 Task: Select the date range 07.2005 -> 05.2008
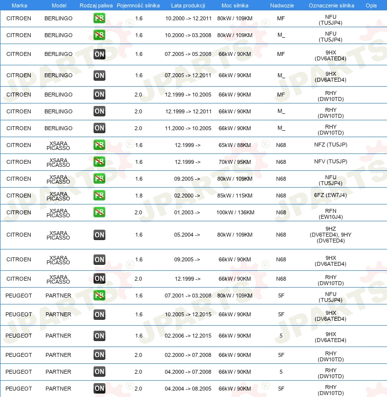coord(188,54)
